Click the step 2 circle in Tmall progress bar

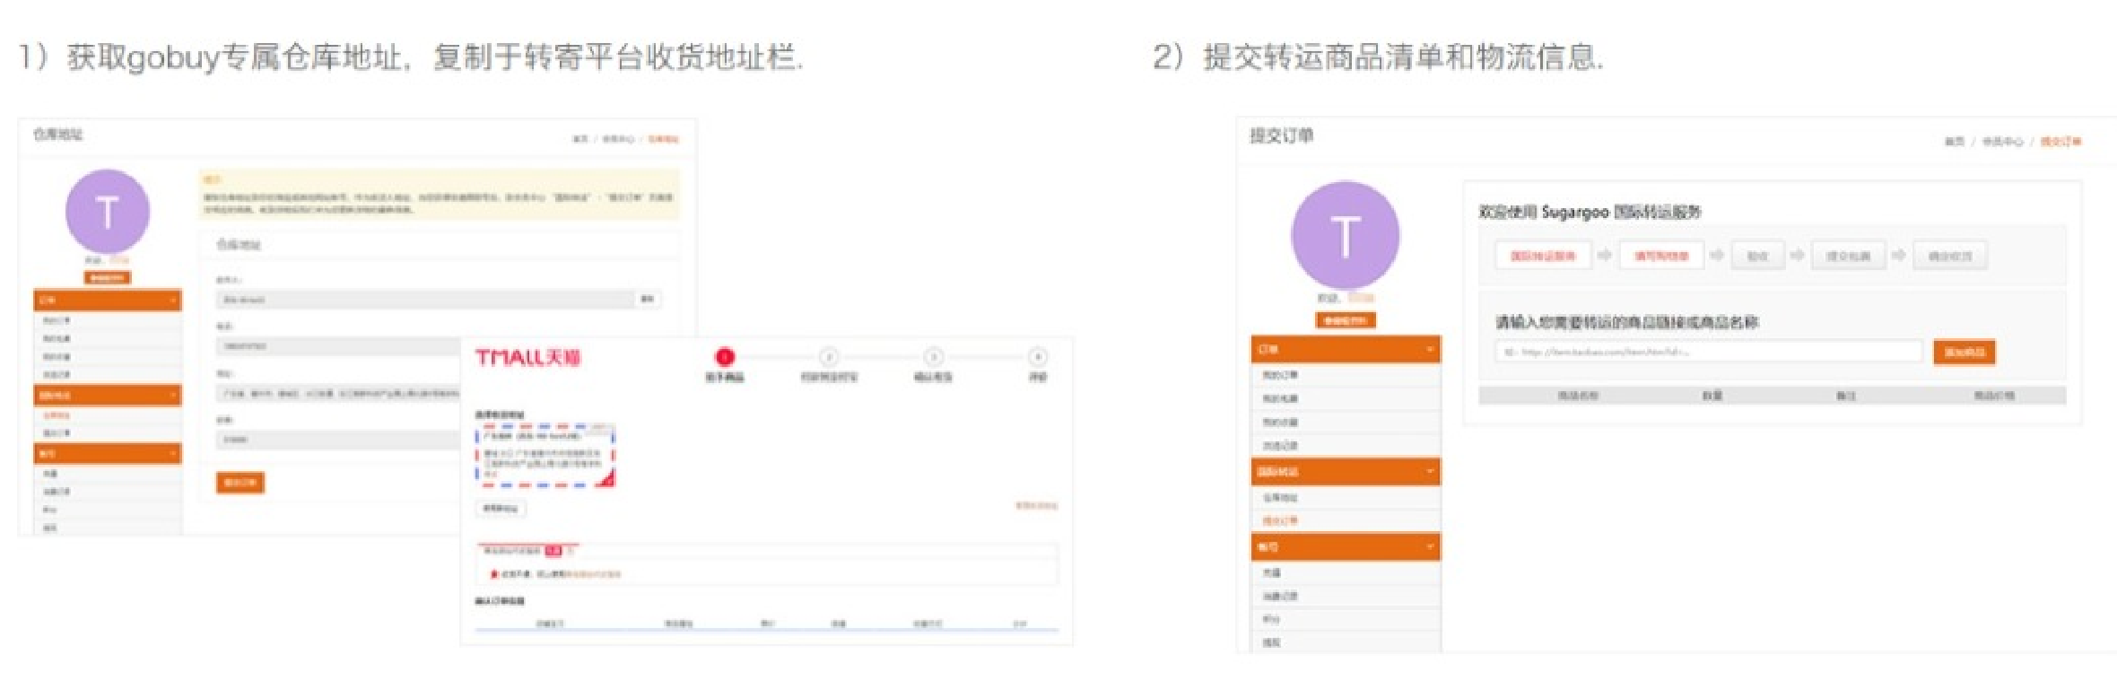pos(829,357)
